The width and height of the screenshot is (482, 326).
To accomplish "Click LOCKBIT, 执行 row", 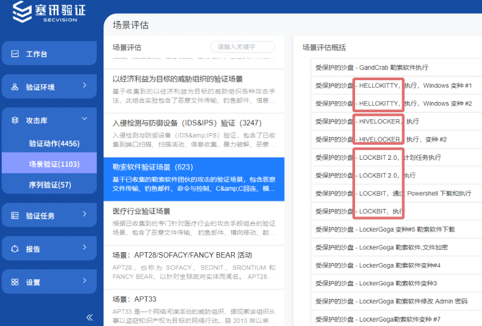I will point(396,211).
